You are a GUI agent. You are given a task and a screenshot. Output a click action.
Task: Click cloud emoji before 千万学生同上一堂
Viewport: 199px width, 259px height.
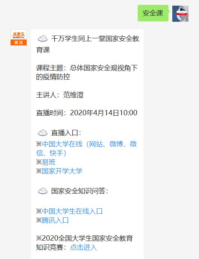(x=43, y=39)
